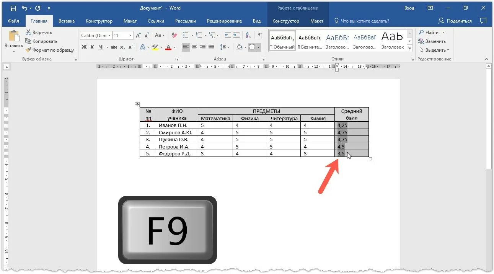
Task: Align text right
Action: [203, 47]
